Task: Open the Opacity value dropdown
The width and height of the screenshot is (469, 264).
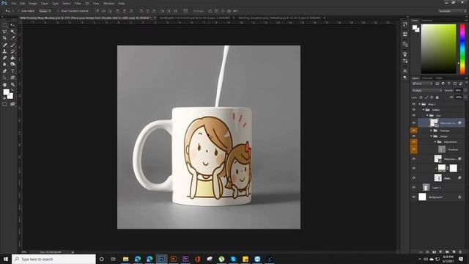Action: (x=465, y=90)
